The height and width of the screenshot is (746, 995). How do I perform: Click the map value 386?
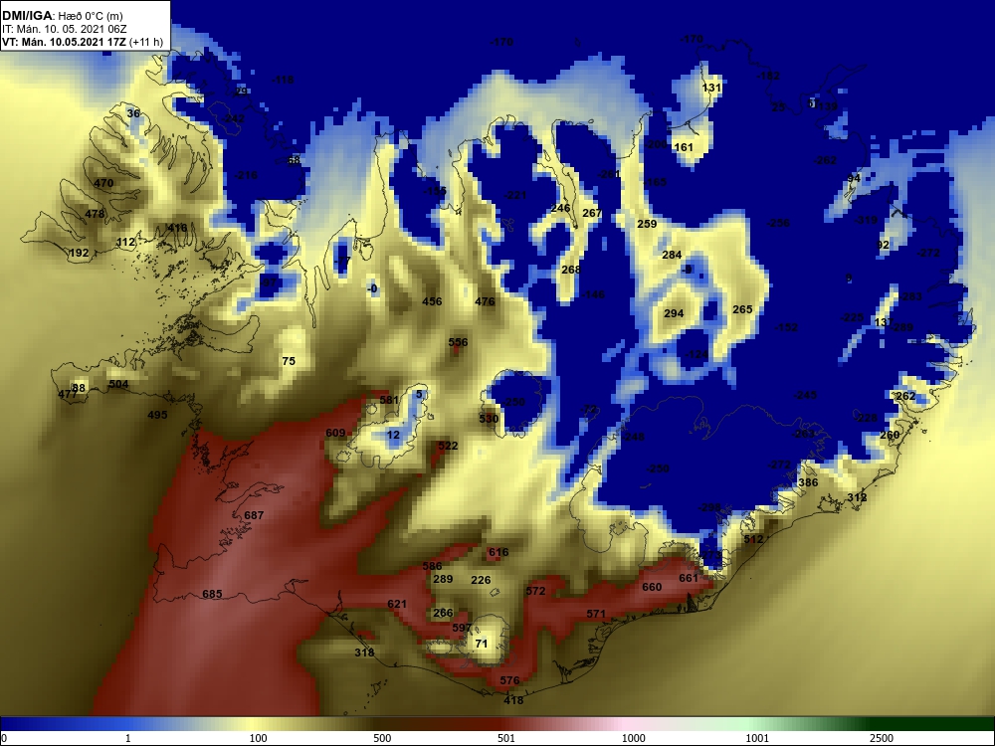(x=808, y=482)
